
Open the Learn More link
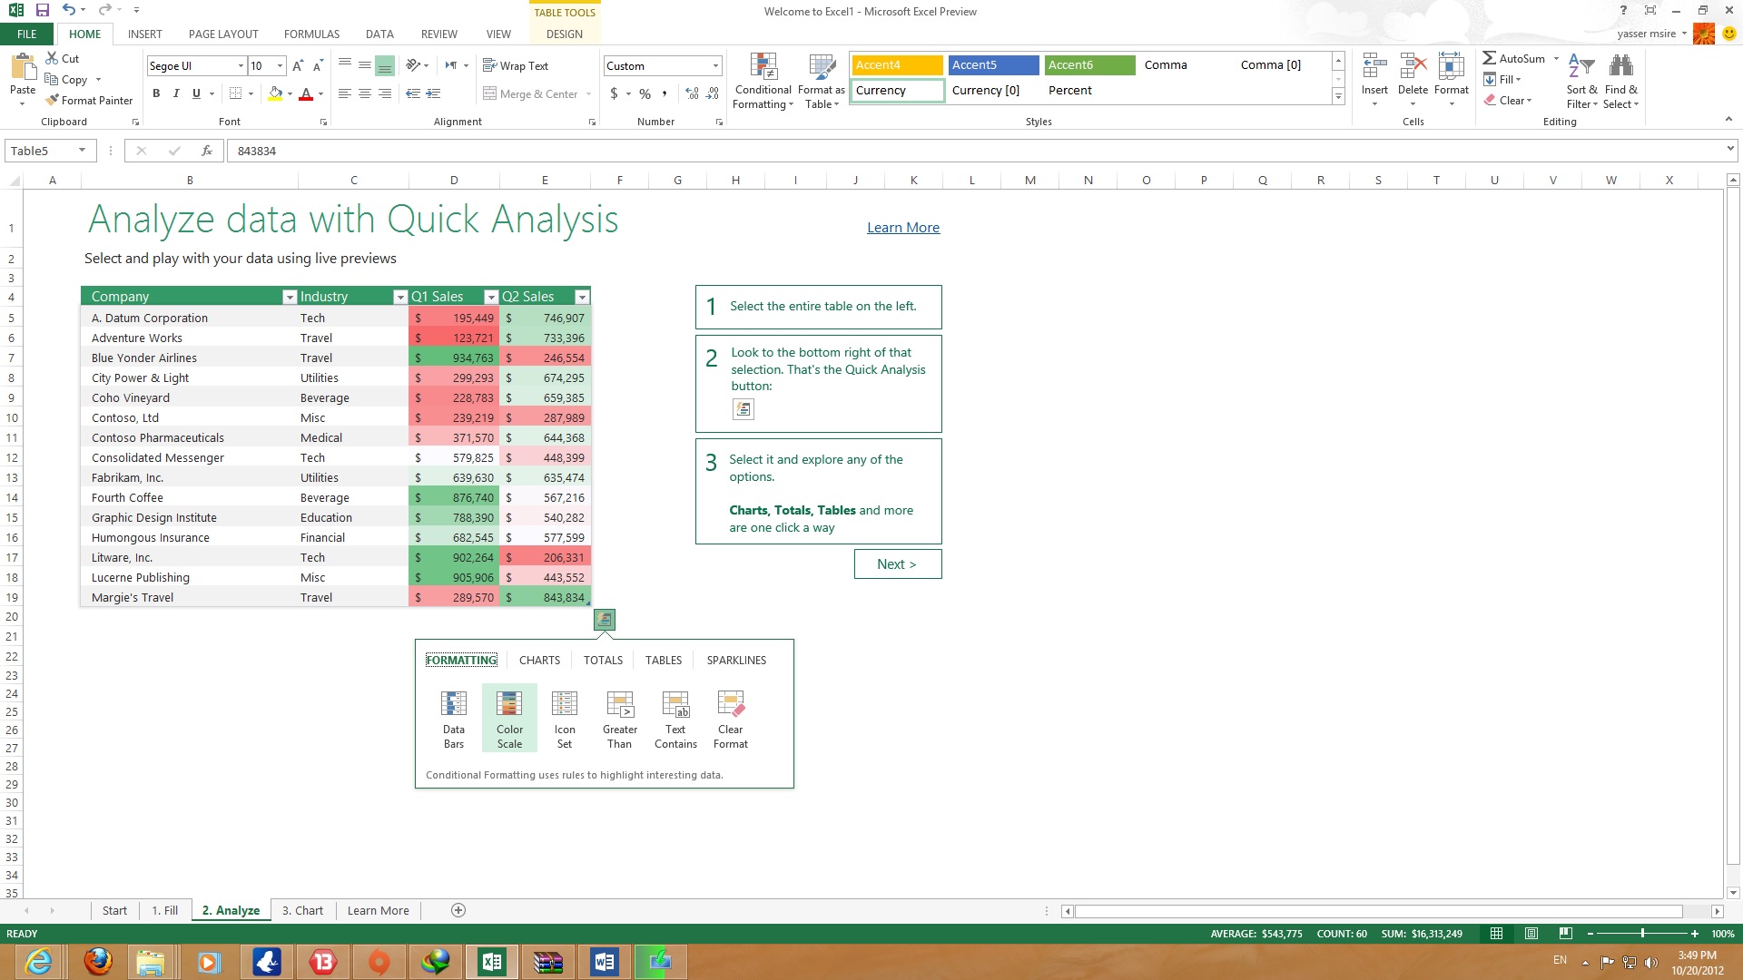pyautogui.click(x=903, y=227)
